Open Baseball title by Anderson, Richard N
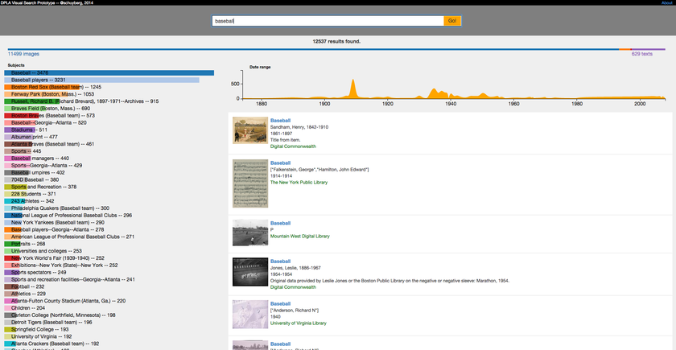676x350 pixels. point(280,303)
